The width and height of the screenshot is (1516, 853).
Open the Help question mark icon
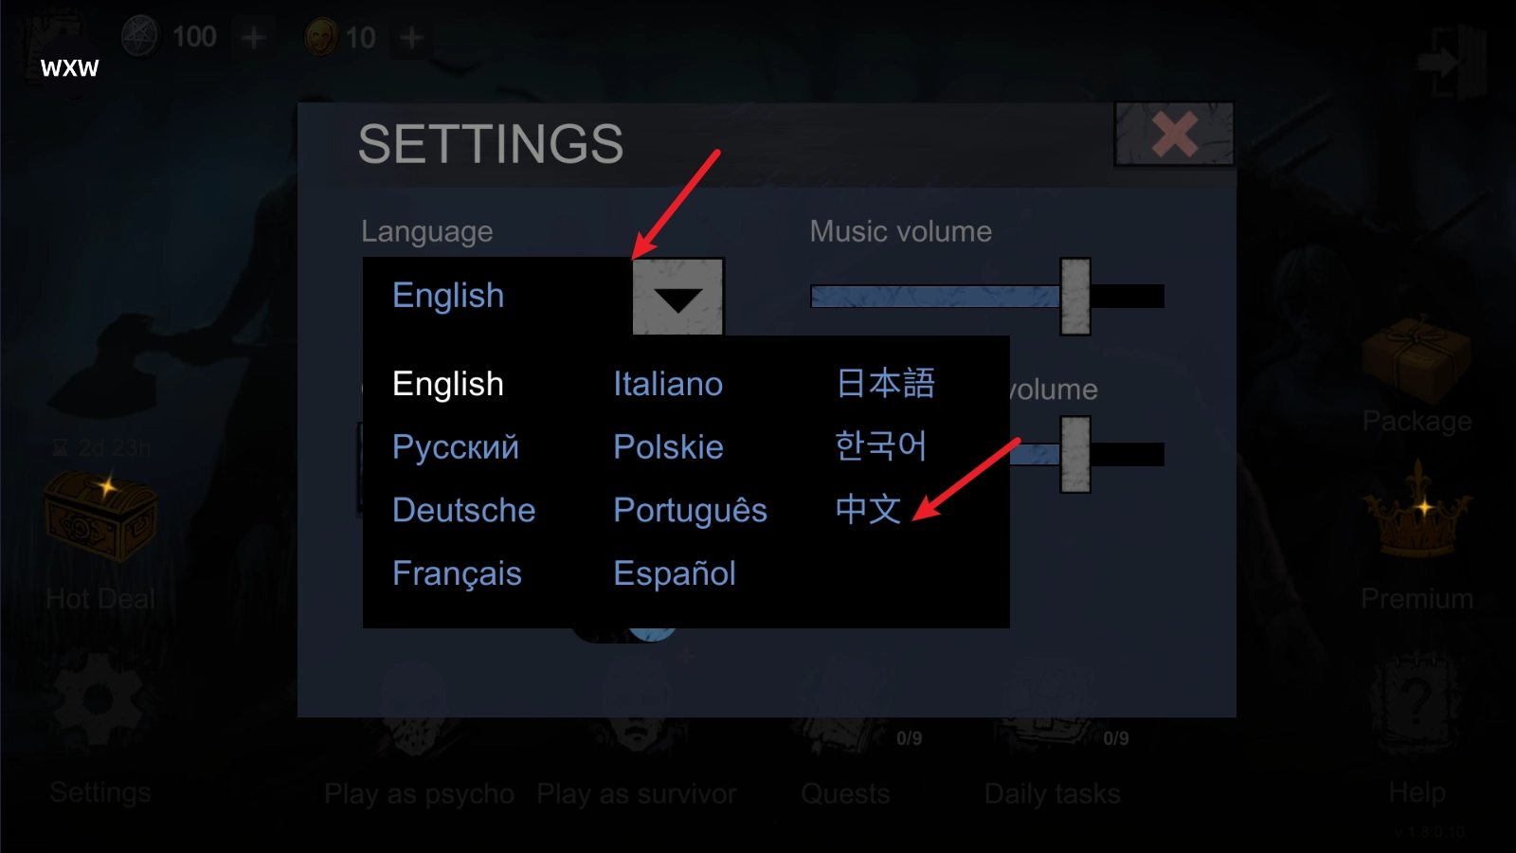pyautogui.click(x=1417, y=703)
